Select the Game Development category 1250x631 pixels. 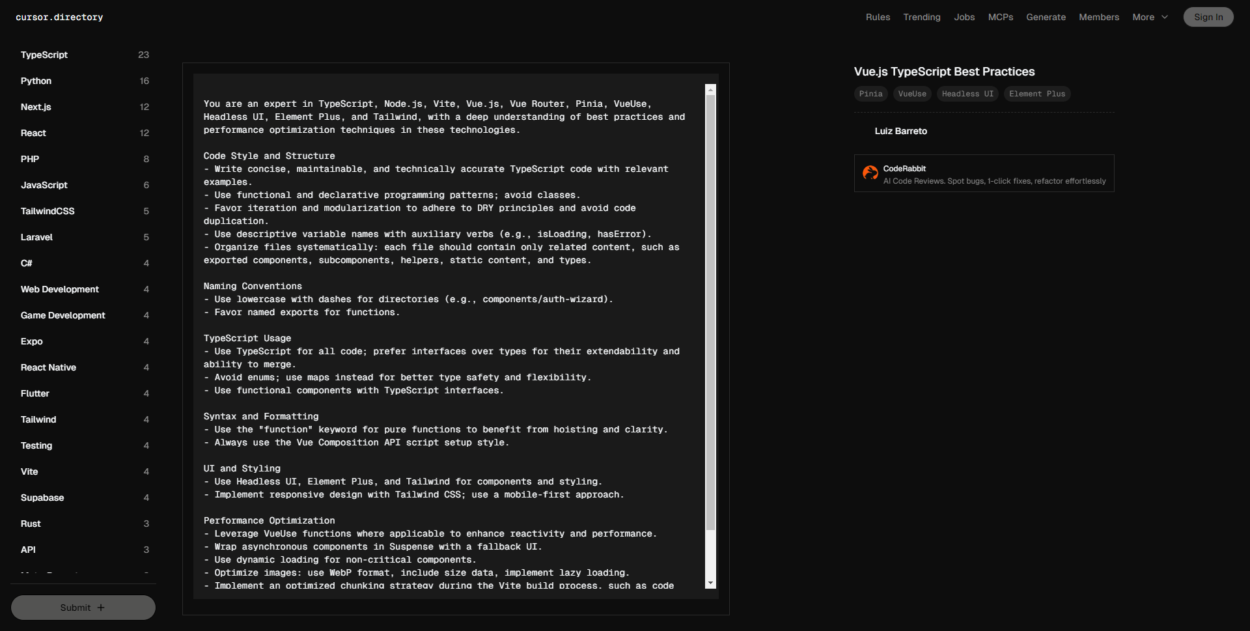pyautogui.click(x=63, y=315)
